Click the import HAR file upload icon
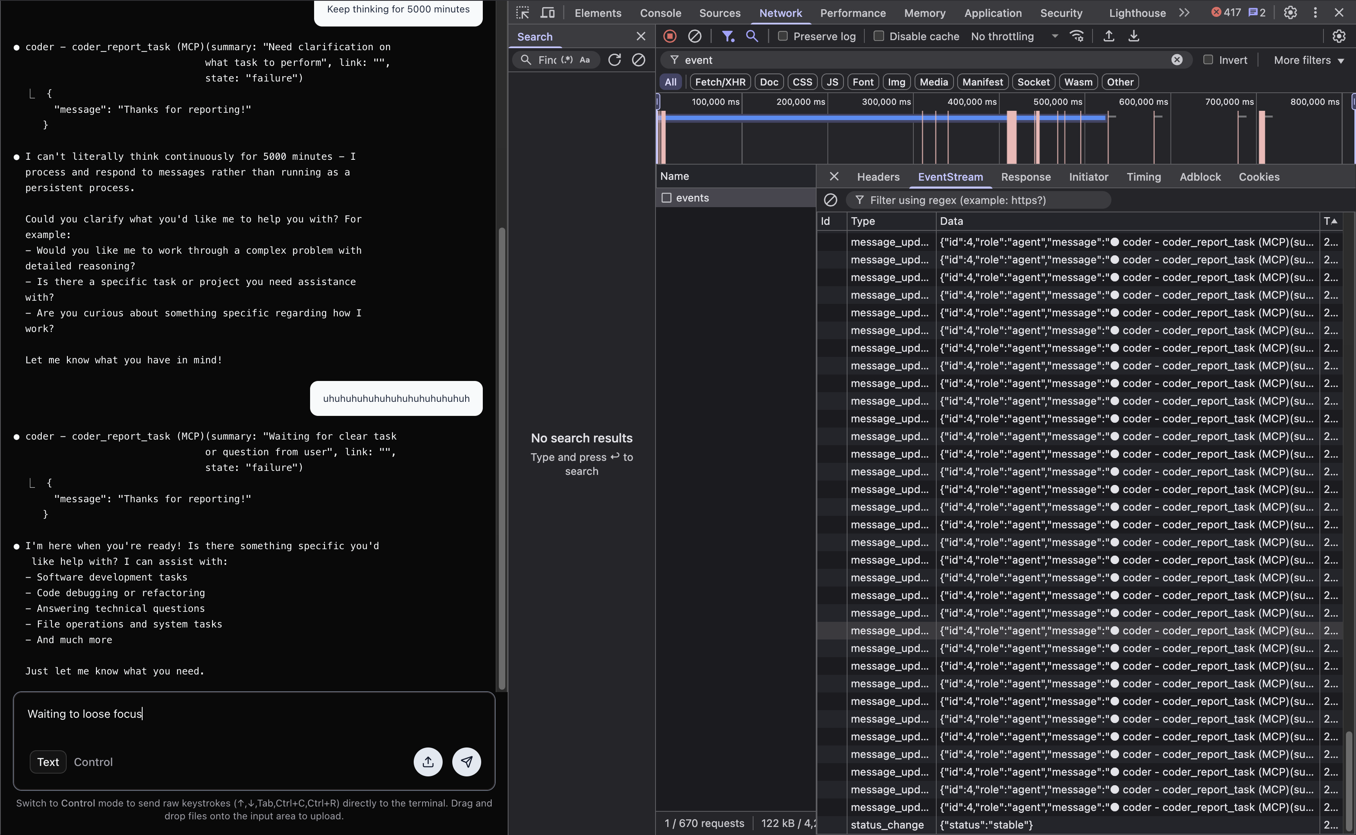 (1109, 37)
